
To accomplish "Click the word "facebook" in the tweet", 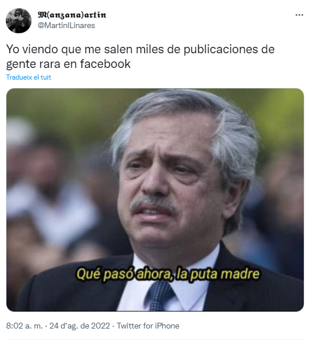I will pos(106,64).
